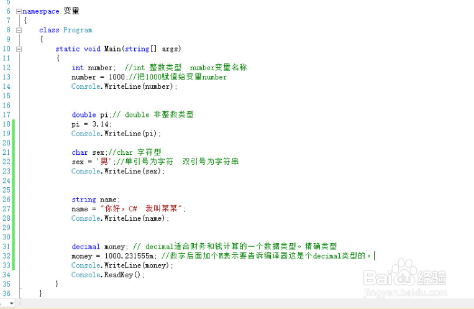
Task: Collapse the class Program block
Action: [x=19, y=30]
